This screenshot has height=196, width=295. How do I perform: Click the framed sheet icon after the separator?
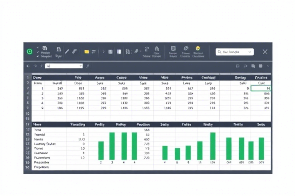point(173,49)
